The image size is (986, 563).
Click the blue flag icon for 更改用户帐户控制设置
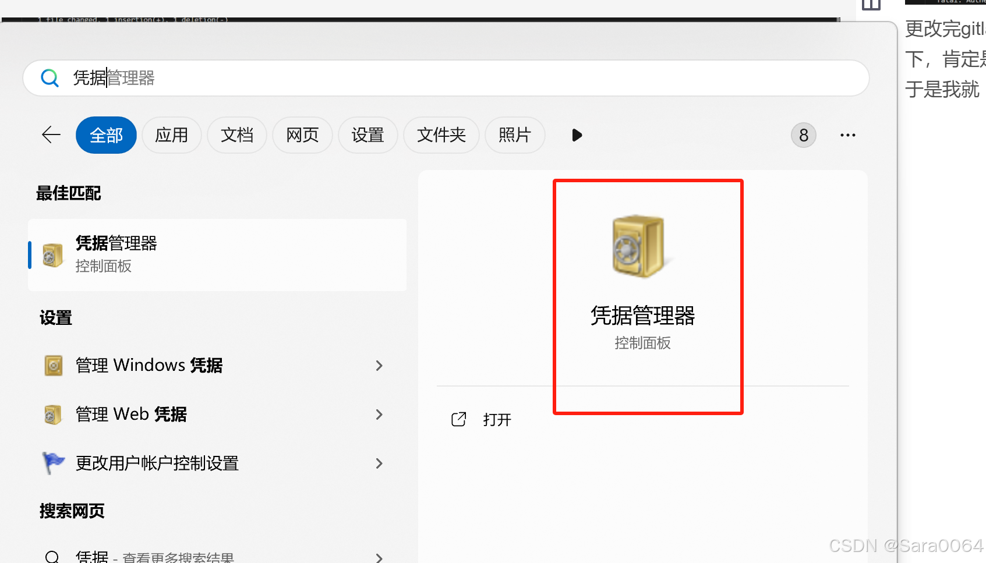(x=53, y=463)
